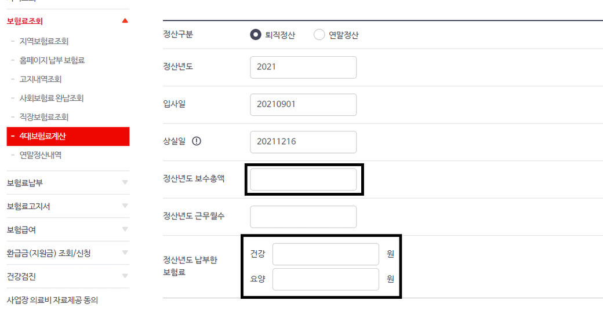
Task: Navigate to 직장보험료조회
Action: tap(44, 117)
